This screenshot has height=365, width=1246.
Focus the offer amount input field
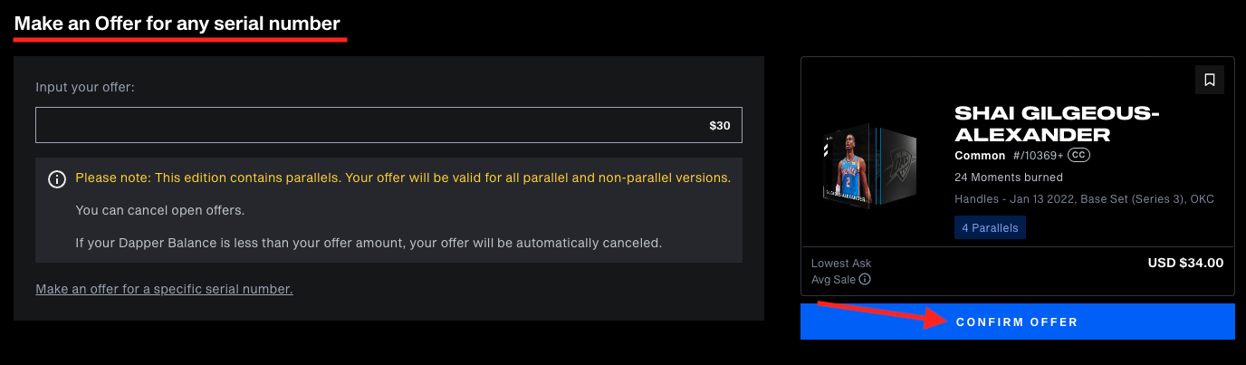(388, 125)
